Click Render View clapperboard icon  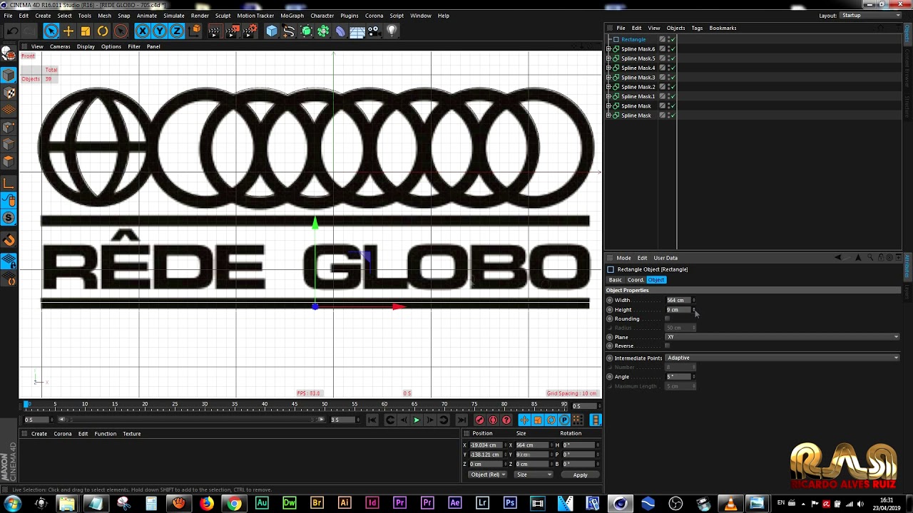pos(215,31)
